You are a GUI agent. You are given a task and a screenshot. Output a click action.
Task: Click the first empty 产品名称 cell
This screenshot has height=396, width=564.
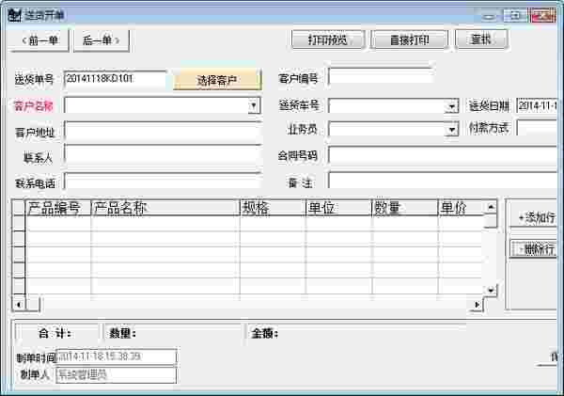coord(165,223)
